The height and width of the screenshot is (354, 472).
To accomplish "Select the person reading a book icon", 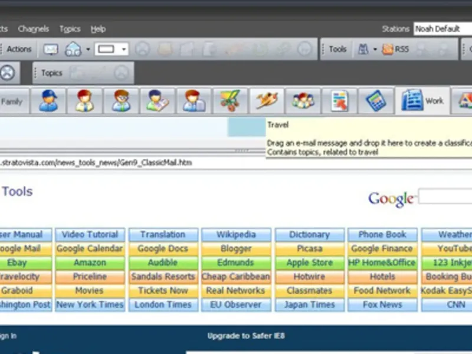I will pyautogui.click(x=157, y=101).
